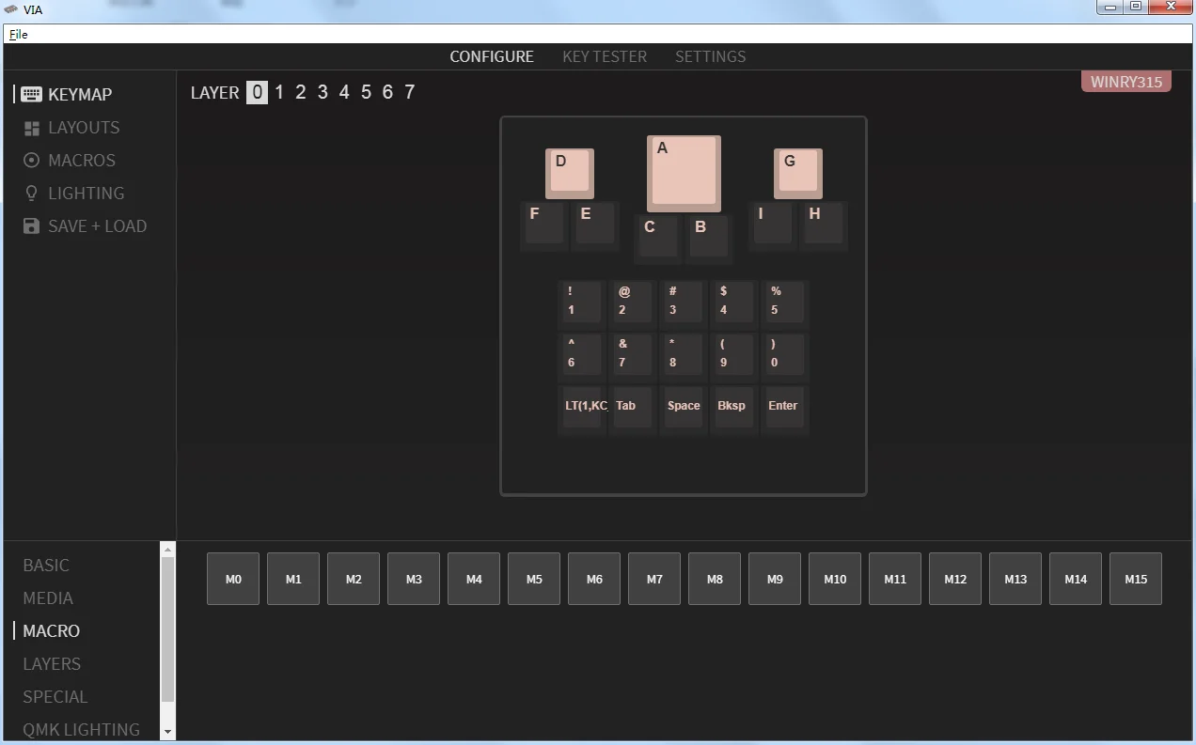Select the B key
The width and height of the screenshot is (1196, 745).
click(709, 239)
